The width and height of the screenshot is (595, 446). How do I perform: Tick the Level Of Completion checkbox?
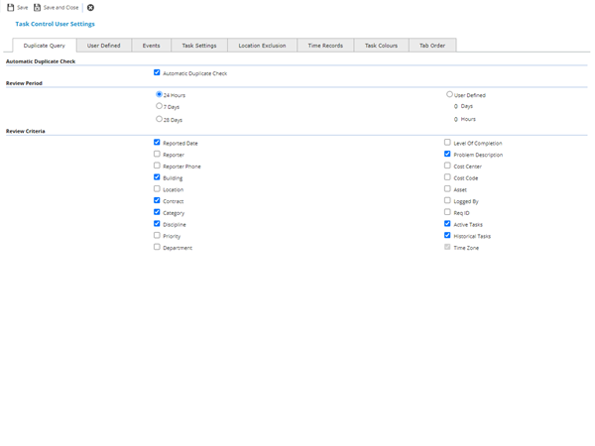point(447,143)
